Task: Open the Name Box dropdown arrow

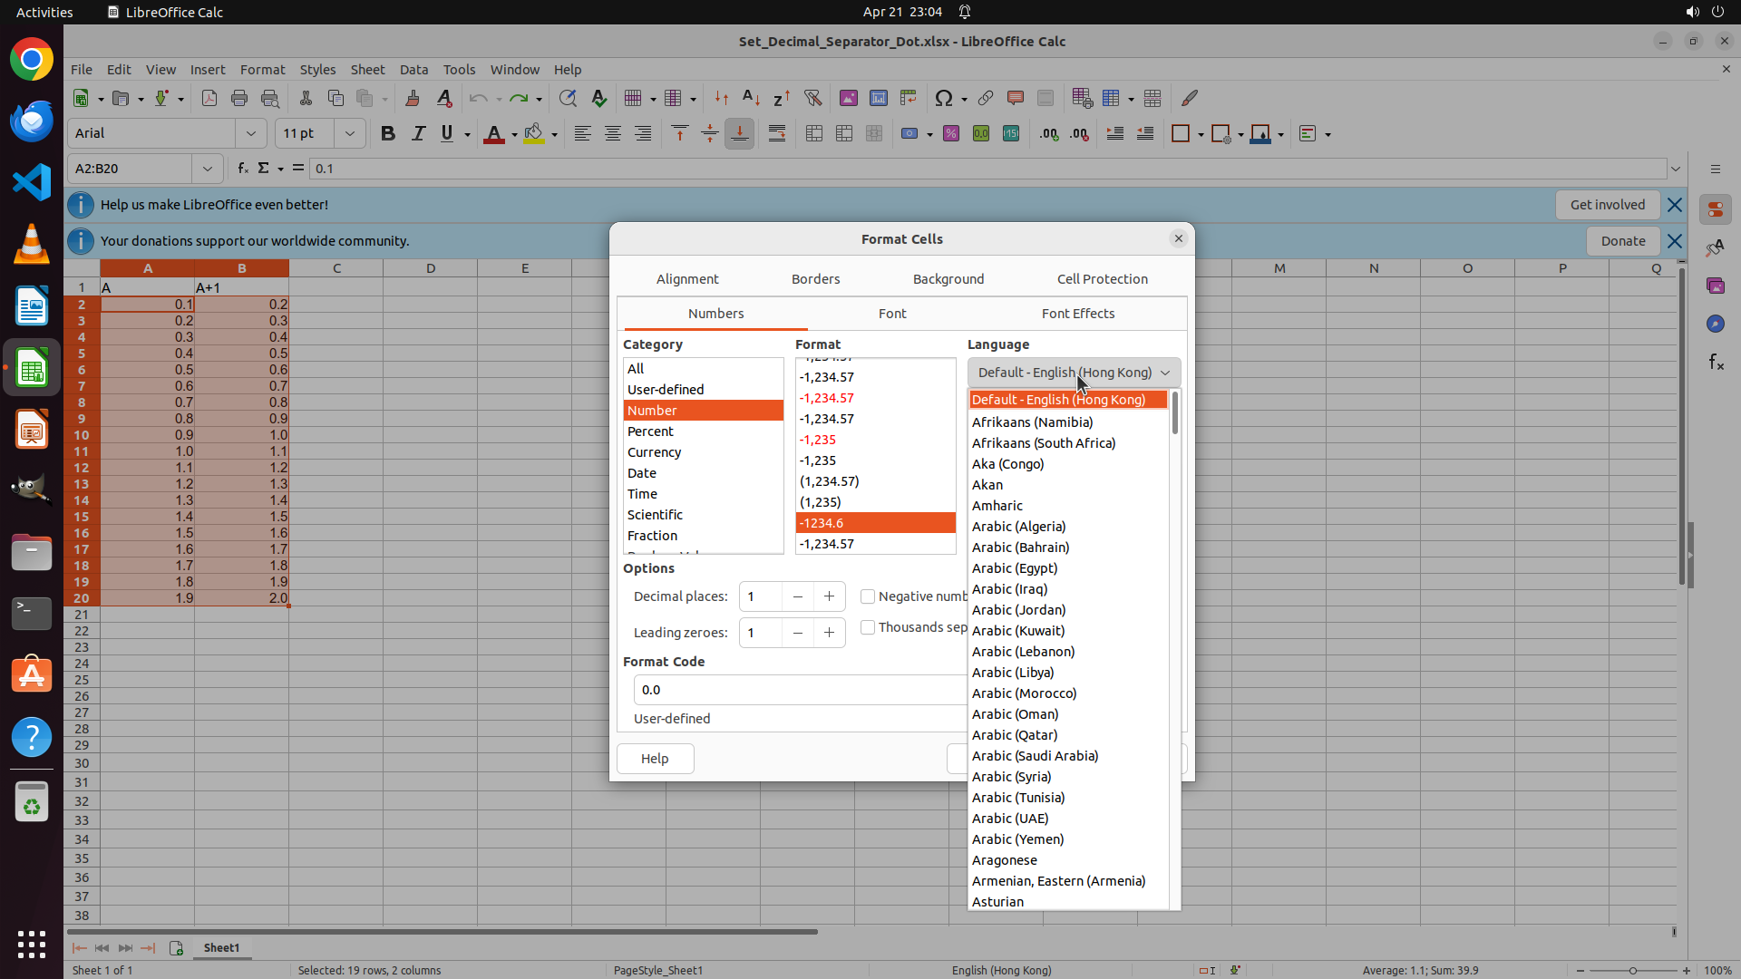Action: (x=208, y=169)
